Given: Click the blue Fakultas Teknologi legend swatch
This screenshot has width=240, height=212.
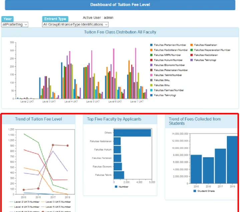Looking at the screenshot, I should [x=152, y=95].
